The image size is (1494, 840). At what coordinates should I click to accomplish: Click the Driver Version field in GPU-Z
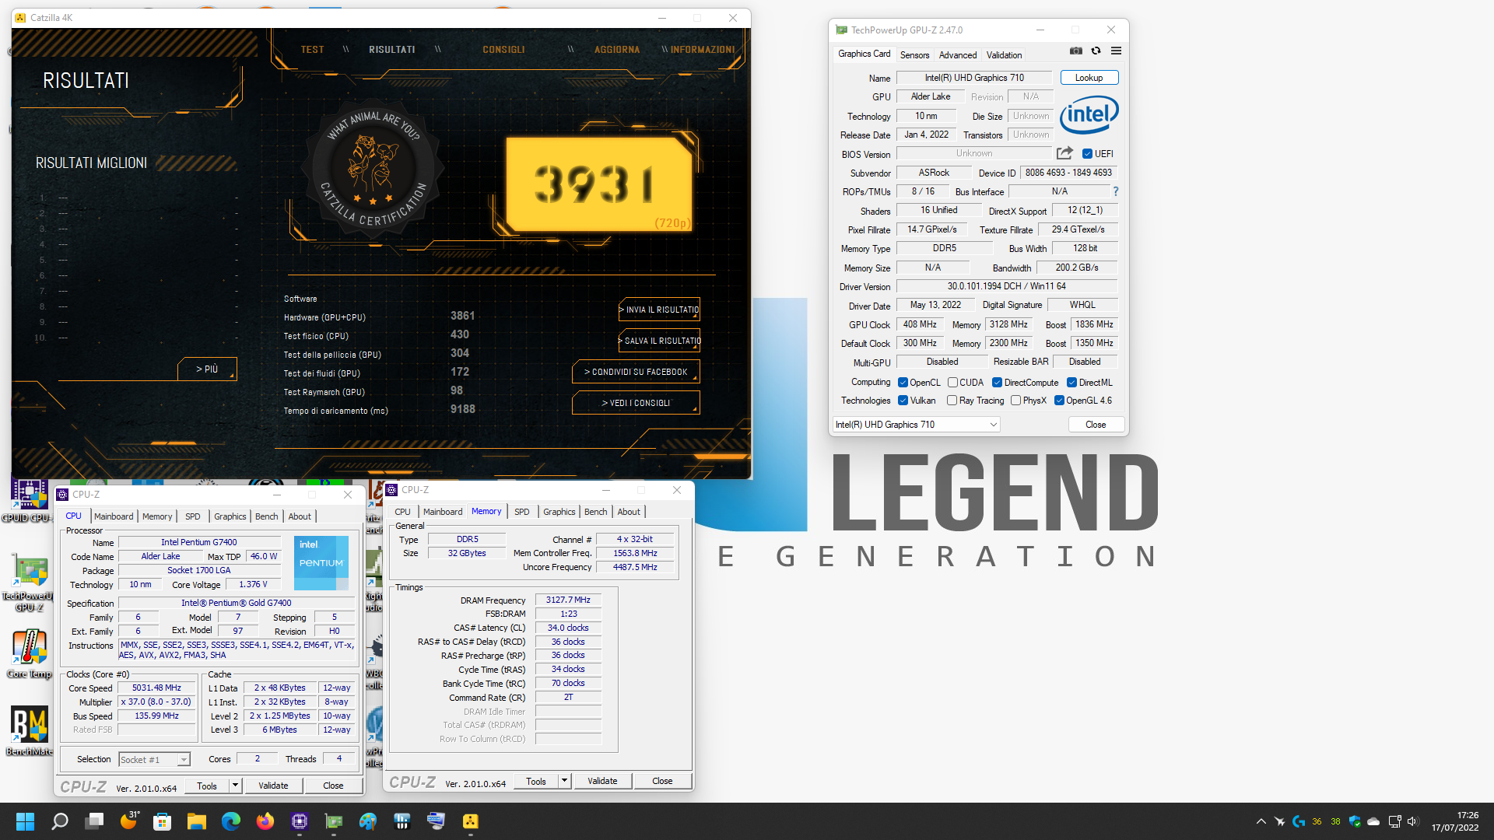pyautogui.click(x=1006, y=286)
